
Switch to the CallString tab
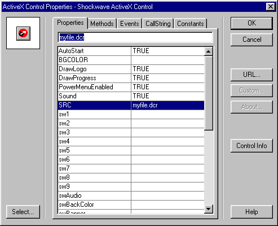click(158, 24)
